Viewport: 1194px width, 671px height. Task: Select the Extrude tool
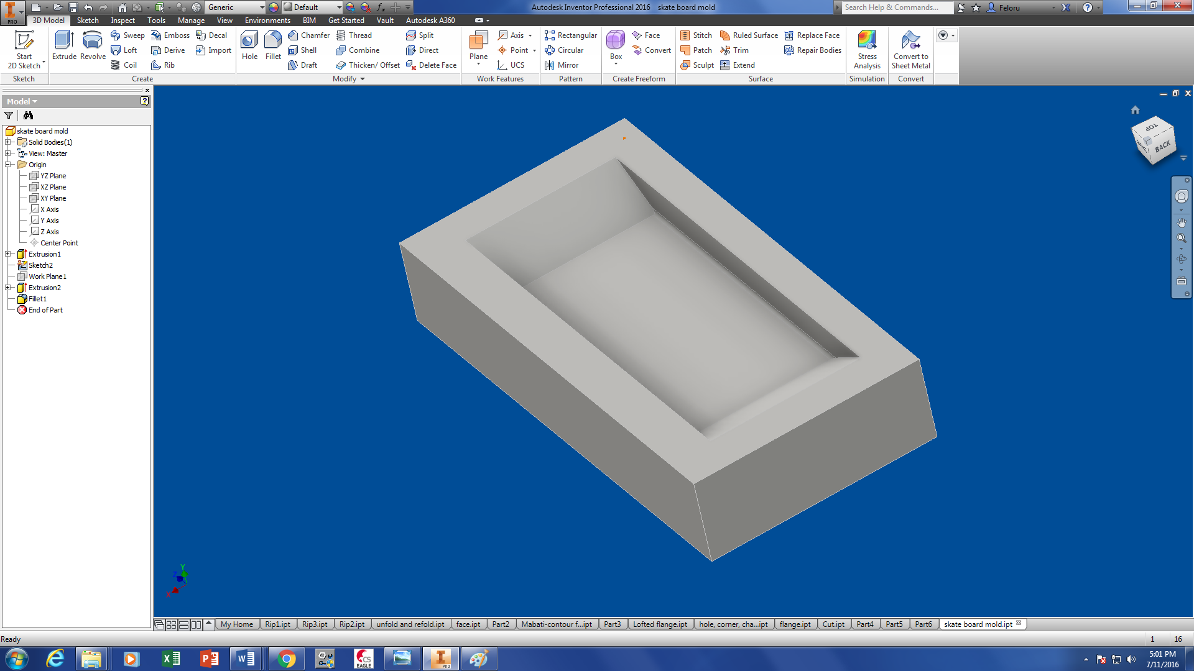coord(64,45)
